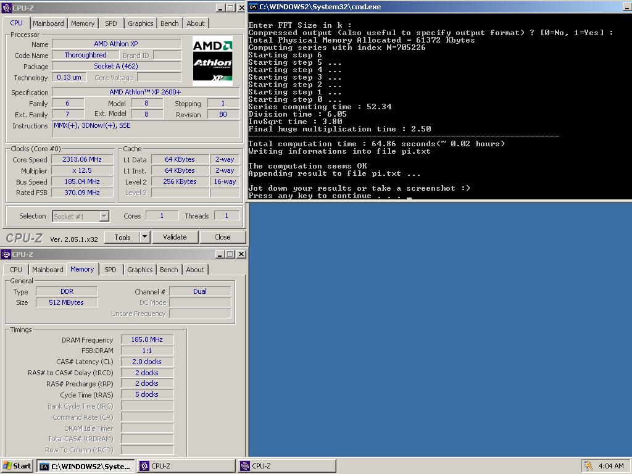The image size is (632, 474).
Task: Activate the first CPU-Z taskbar button
Action: tap(186, 467)
